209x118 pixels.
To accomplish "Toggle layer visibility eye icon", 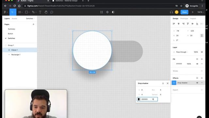I will tap(202, 52).
